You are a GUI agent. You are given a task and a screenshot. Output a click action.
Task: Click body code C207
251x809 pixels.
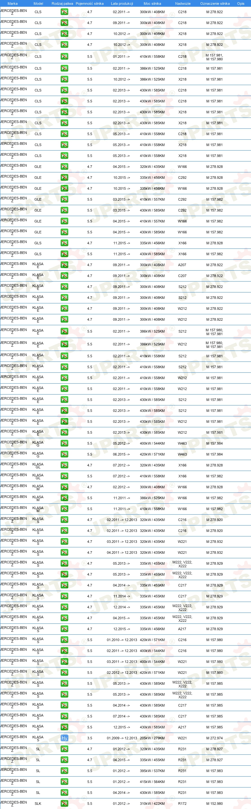point(182,276)
